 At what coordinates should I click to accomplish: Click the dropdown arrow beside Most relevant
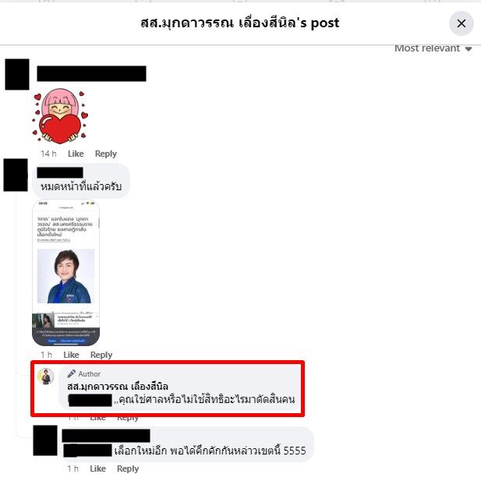[x=468, y=49]
